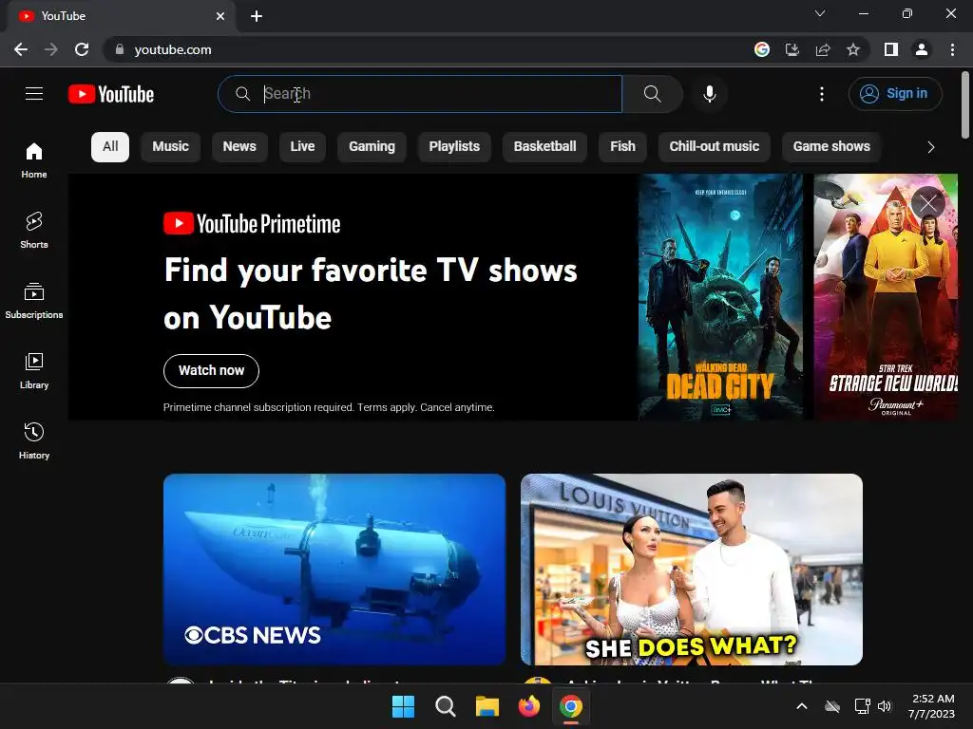Image resolution: width=973 pixels, height=729 pixels.
Task: Select the Gaming filter chip
Action: point(372,147)
